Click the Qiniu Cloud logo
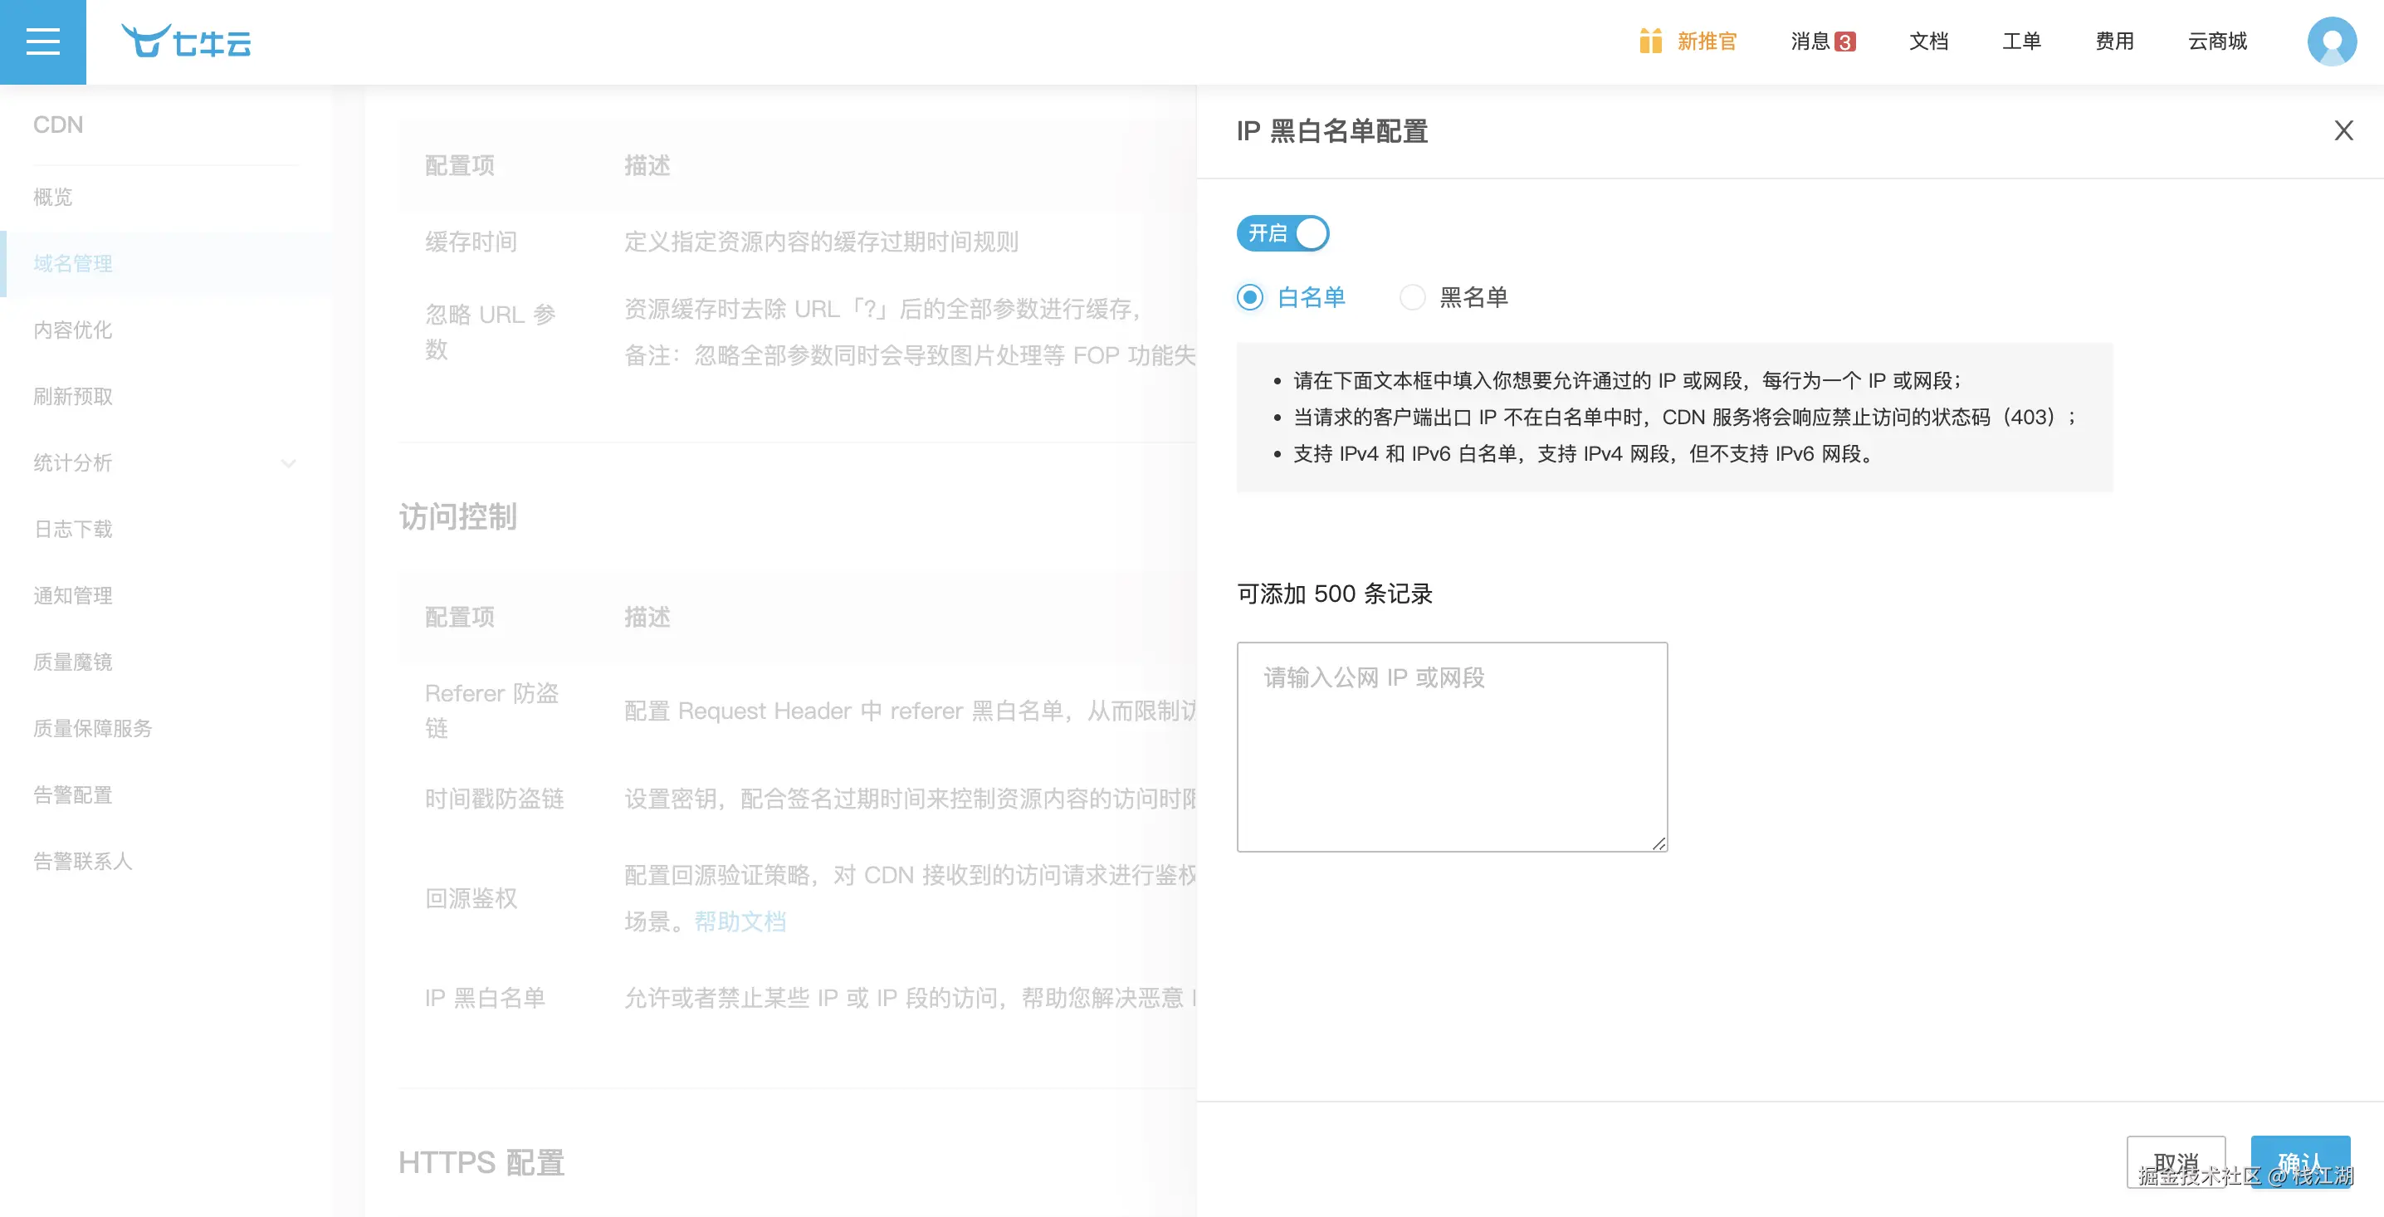This screenshot has width=2384, height=1217. click(186, 42)
